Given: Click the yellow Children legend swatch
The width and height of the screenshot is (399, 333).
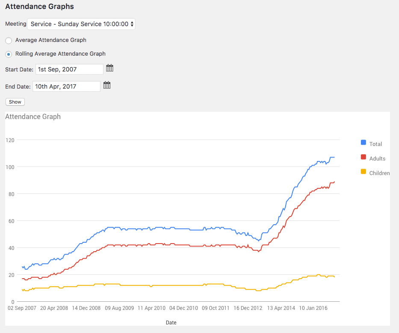Looking at the screenshot, I should point(364,172).
